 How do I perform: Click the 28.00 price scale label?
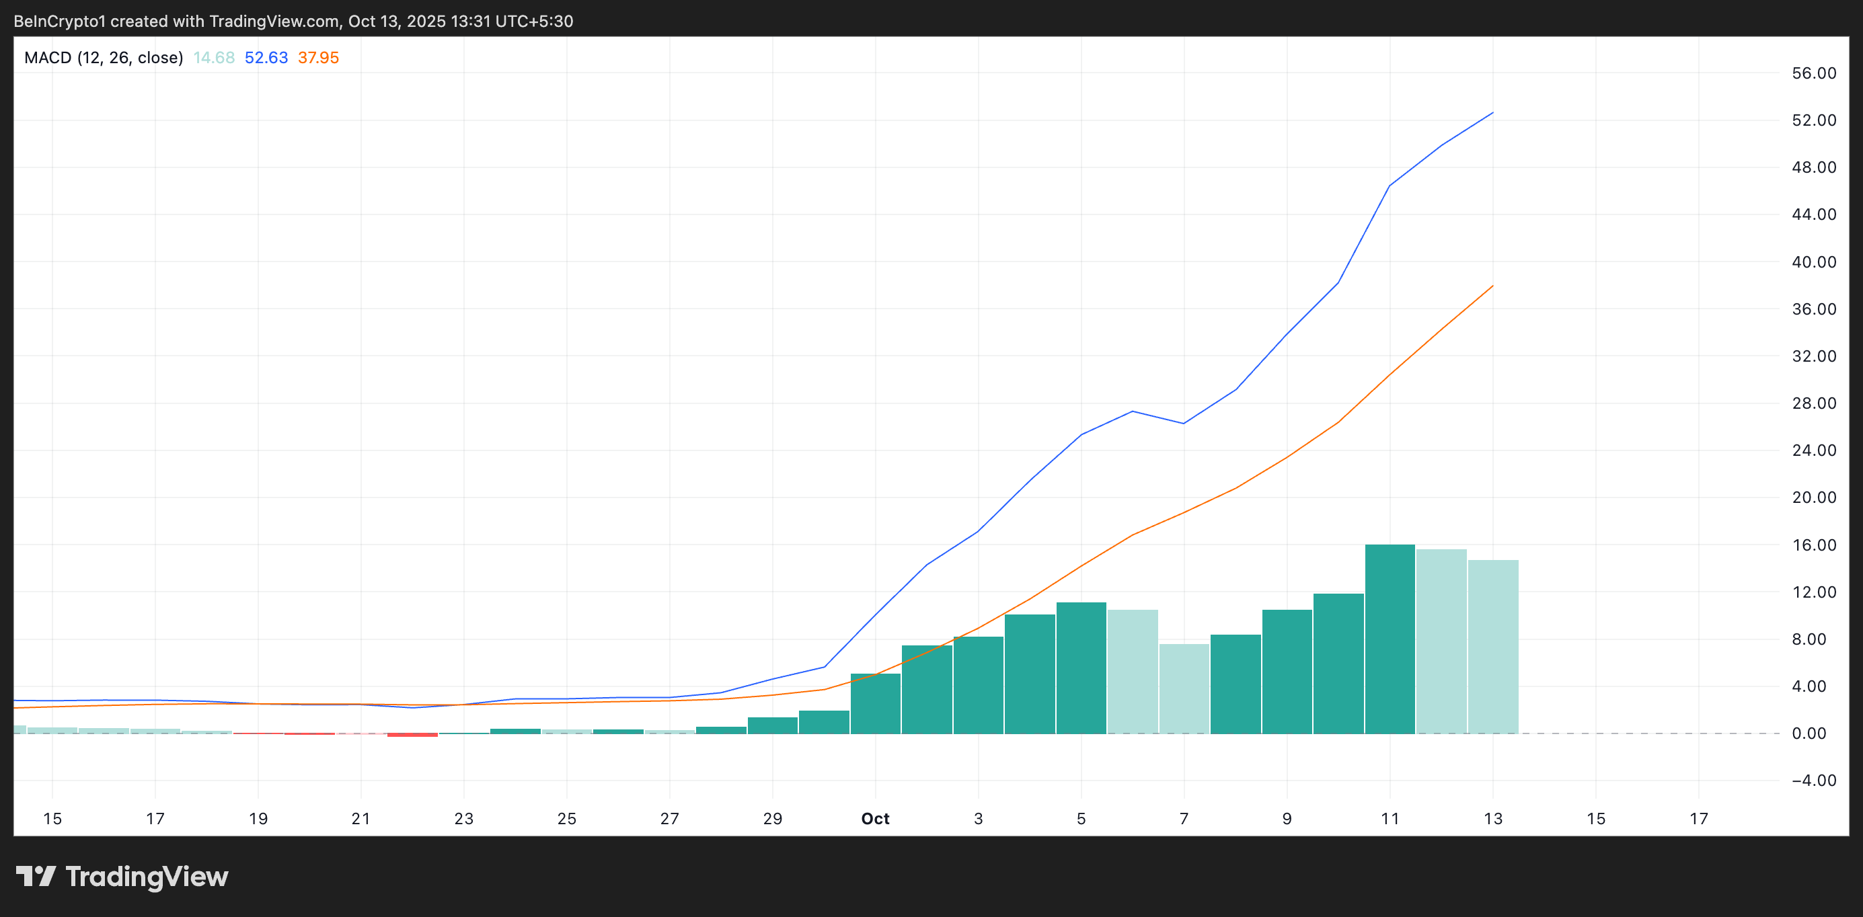(1814, 403)
